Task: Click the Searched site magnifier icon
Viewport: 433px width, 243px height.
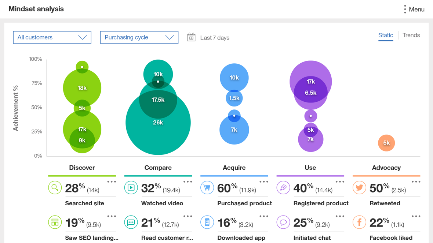Action: point(55,188)
